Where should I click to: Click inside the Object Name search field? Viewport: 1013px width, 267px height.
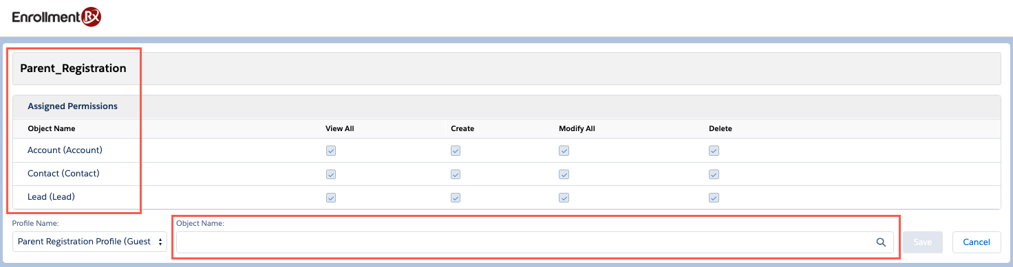[x=535, y=242]
